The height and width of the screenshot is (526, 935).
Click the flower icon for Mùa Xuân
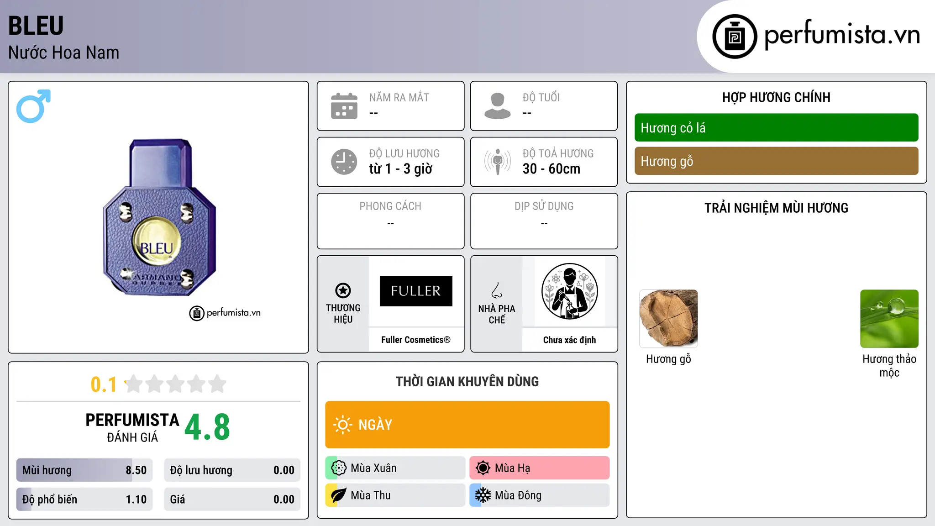tap(339, 468)
